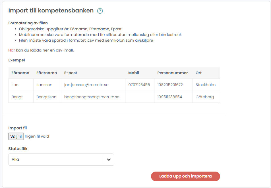Click Ladda upp och importera button
The width and height of the screenshot is (271, 188).
coord(185,176)
